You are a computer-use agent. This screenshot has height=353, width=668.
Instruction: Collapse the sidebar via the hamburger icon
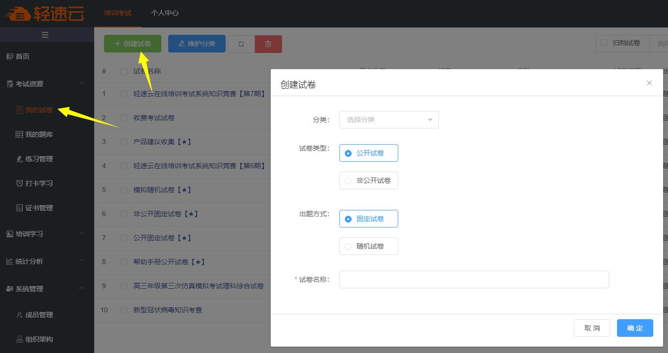tap(46, 34)
